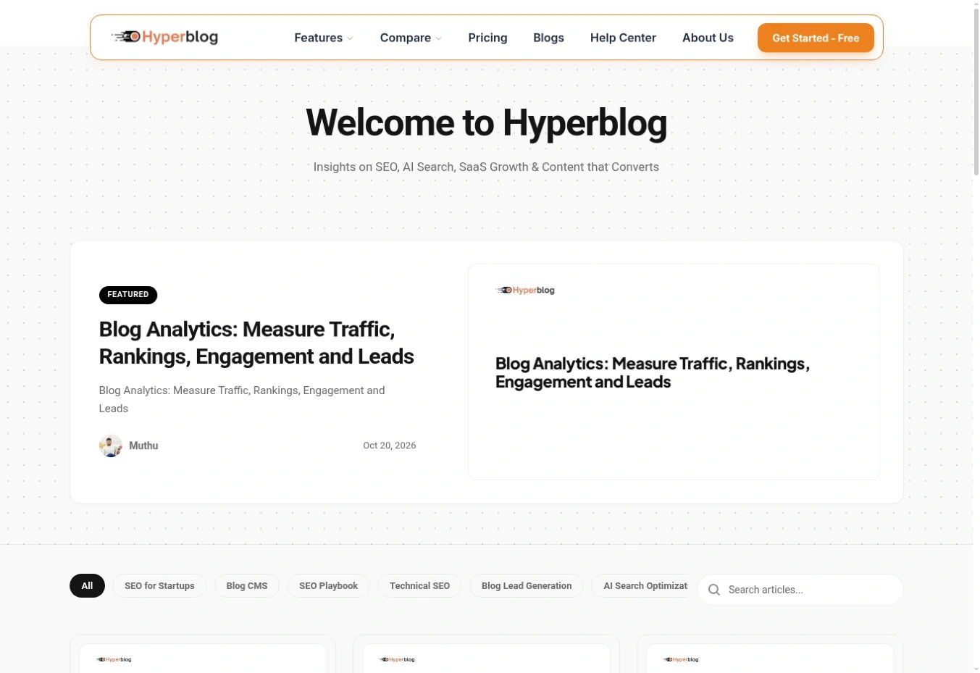
Task: Visit the About Us page
Action: (708, 38)
